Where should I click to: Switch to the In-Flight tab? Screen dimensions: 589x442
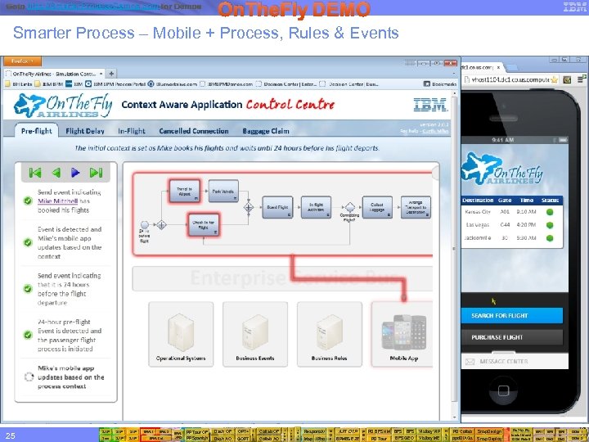pyautogui.click(x=132, y=131)
